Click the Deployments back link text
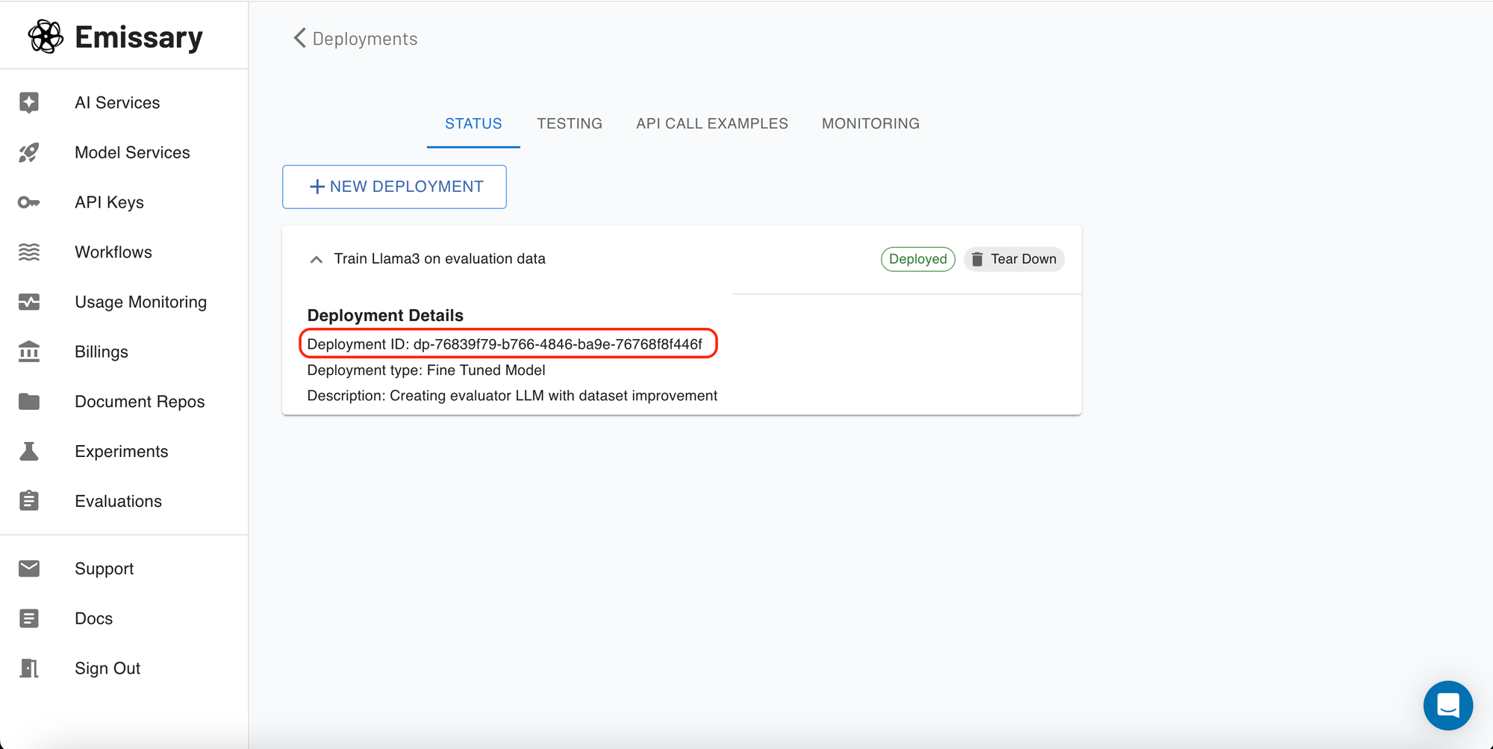 point(365,39)
